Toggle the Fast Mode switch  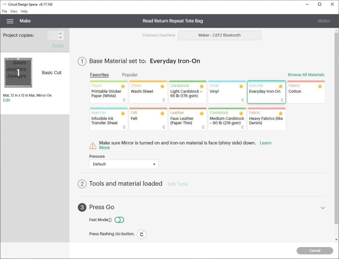click(x=119, y=220)
